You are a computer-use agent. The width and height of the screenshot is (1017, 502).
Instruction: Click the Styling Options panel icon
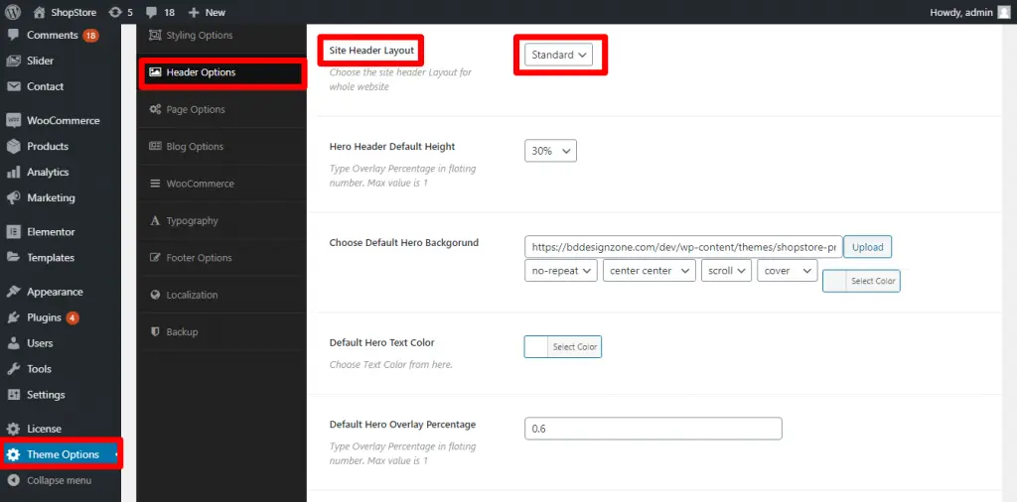(155, 35)
